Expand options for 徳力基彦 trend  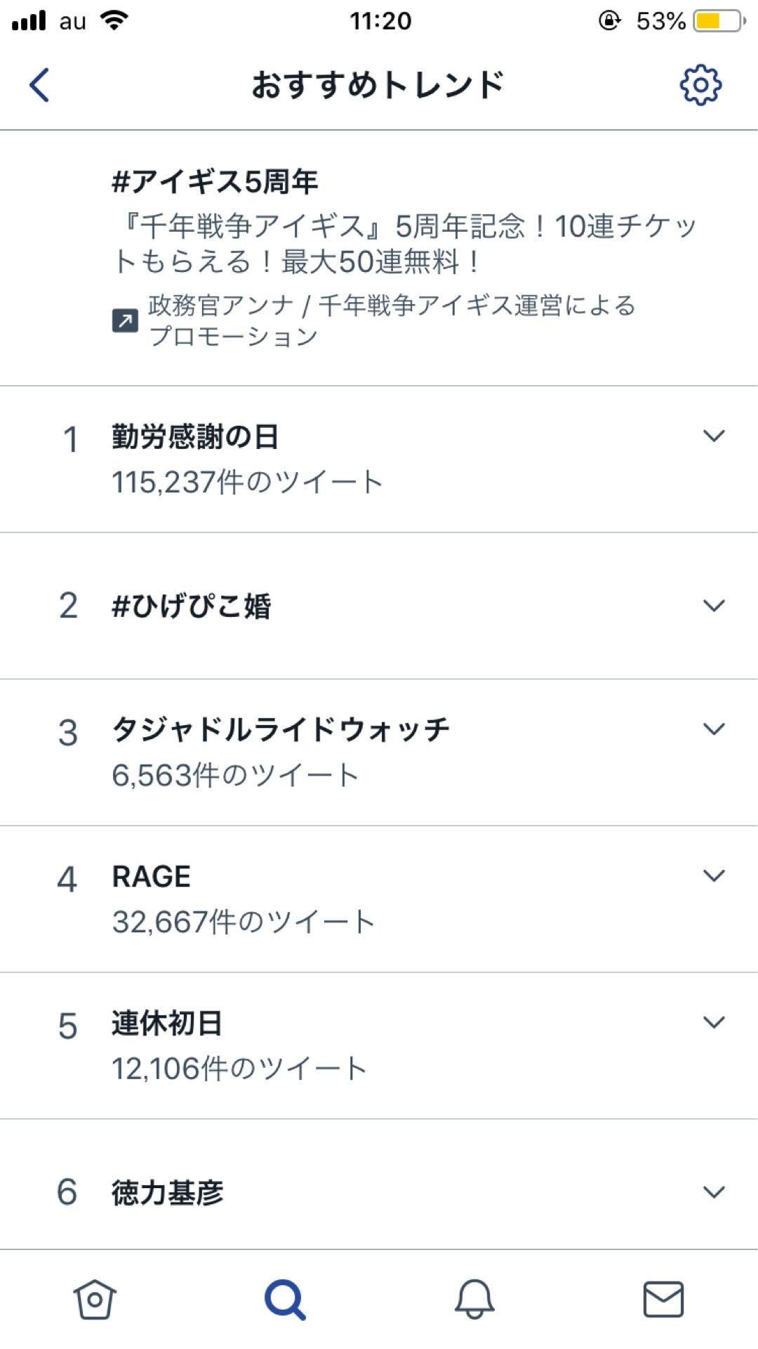click(x=714, y=1192)
